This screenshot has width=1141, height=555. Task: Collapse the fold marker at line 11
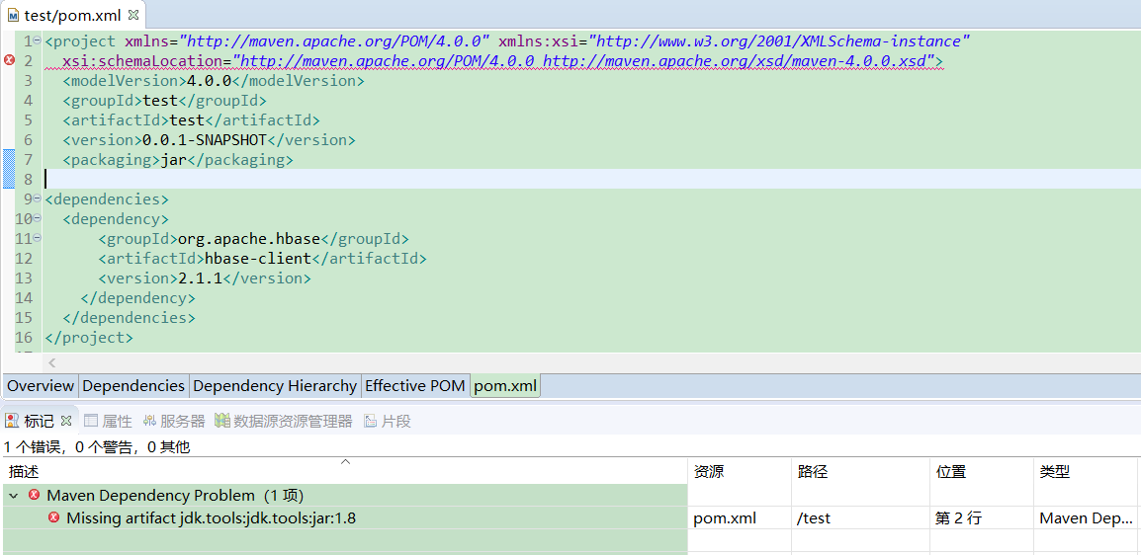(38, 238)
